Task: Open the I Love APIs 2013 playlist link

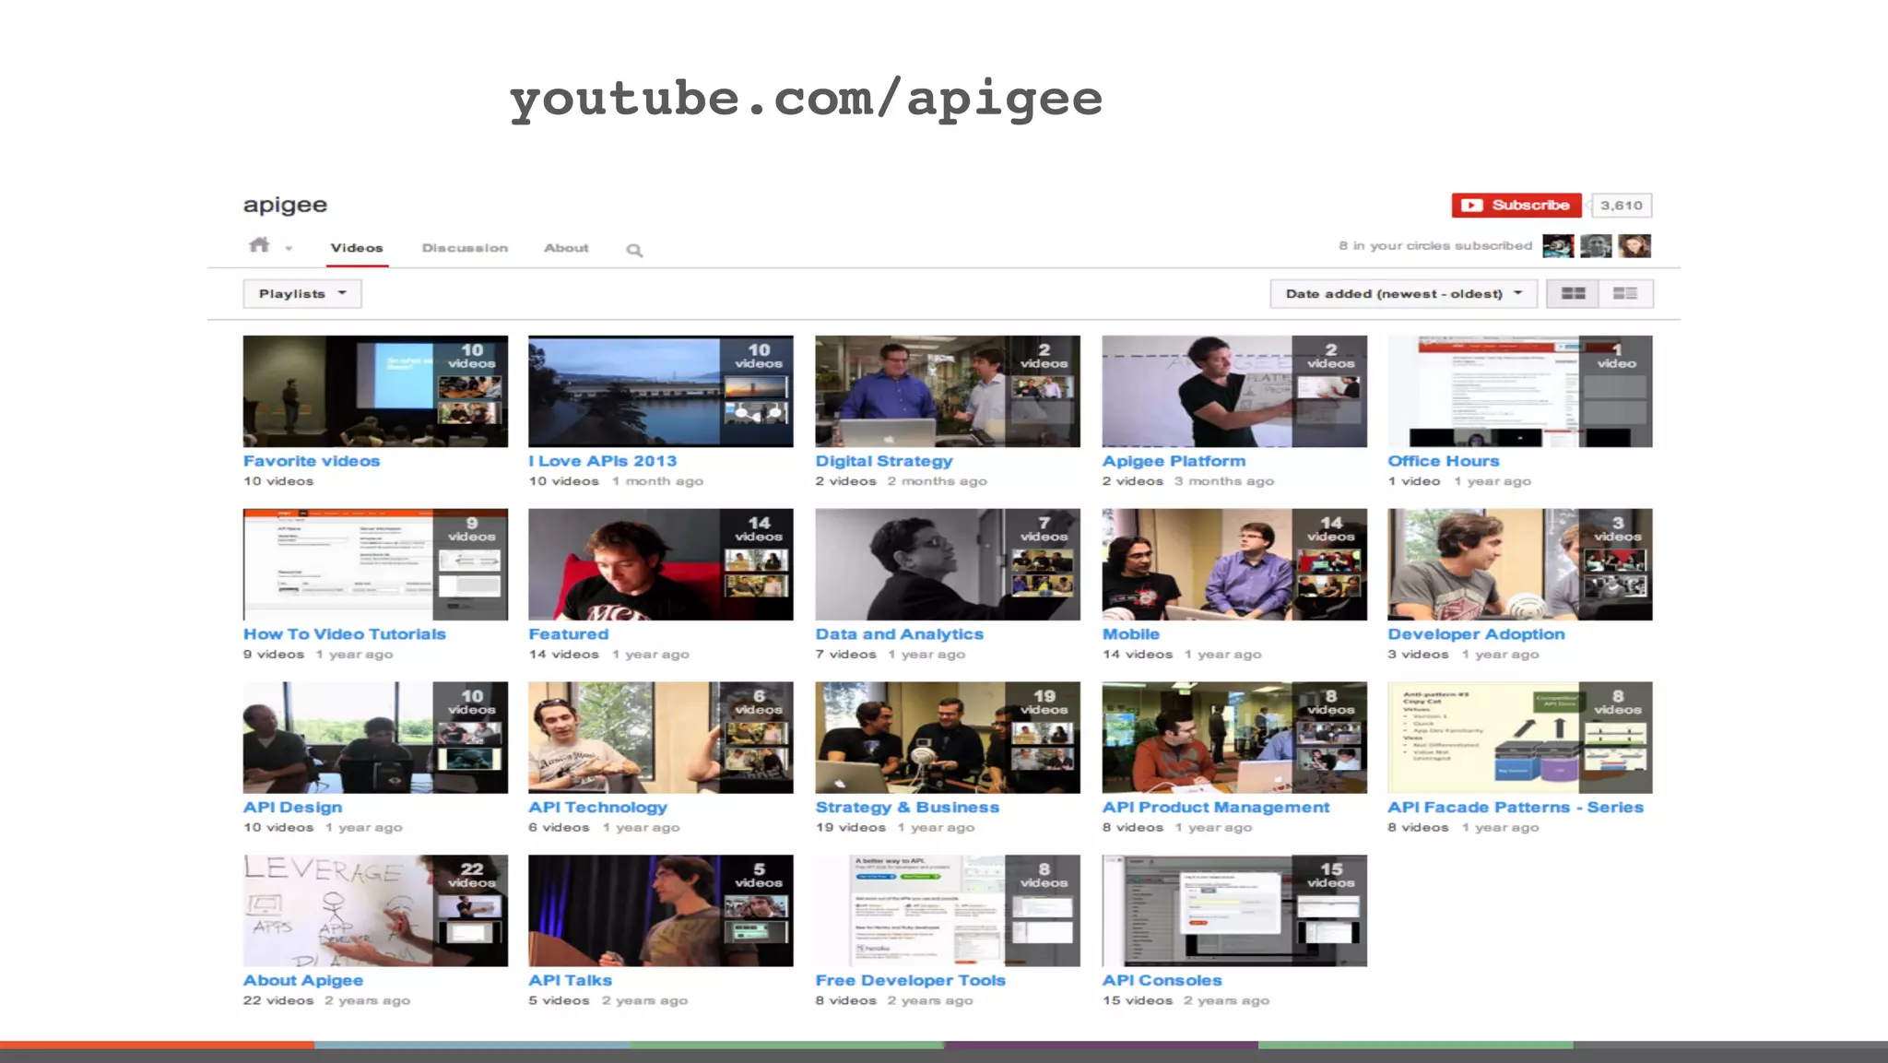Action: [x=602, y=461]
